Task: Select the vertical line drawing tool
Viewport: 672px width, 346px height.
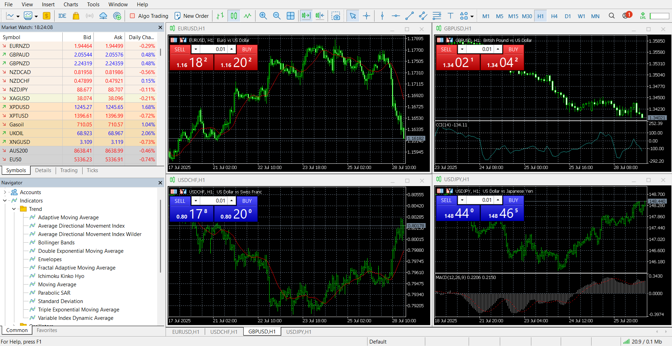Action: 382,16
